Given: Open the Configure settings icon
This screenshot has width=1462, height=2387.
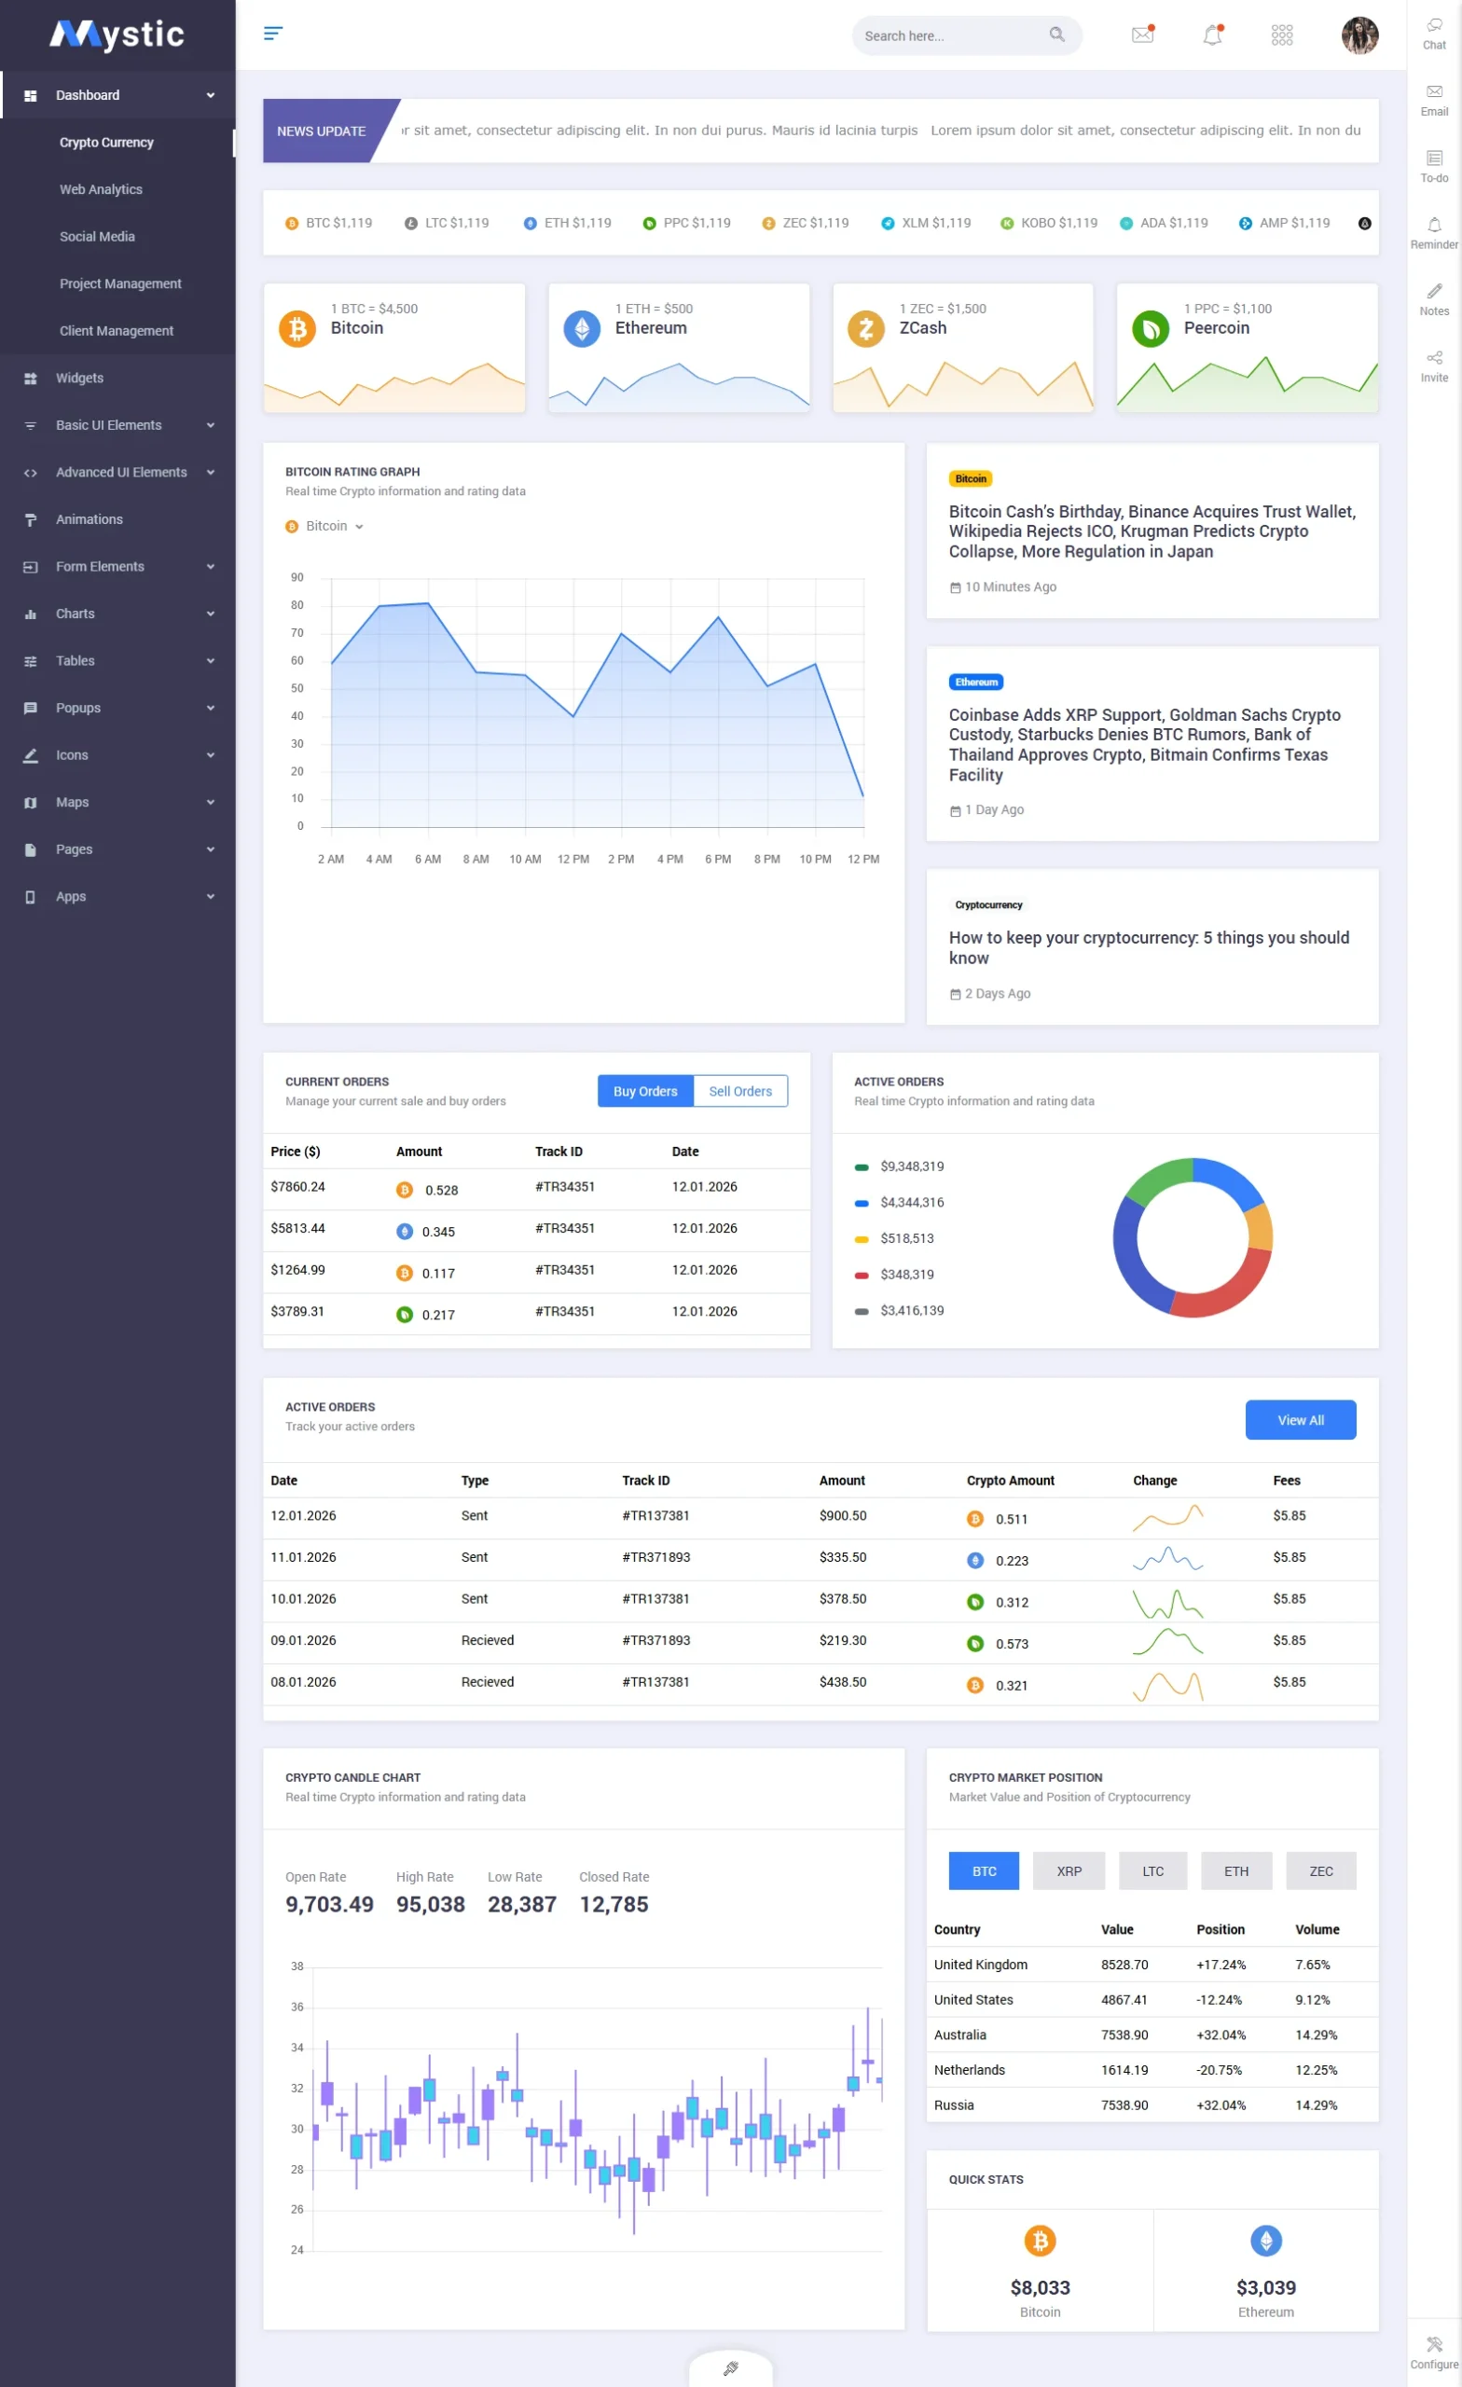Looking at the screenshot, I should pyautogui.click(x=1434, y=2352).
